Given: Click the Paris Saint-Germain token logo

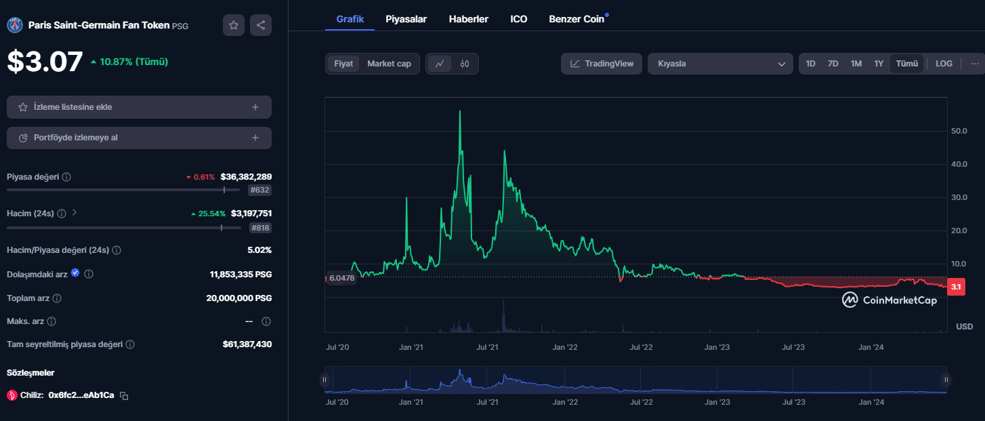Looking at the screenshot, I should [15, 25].
